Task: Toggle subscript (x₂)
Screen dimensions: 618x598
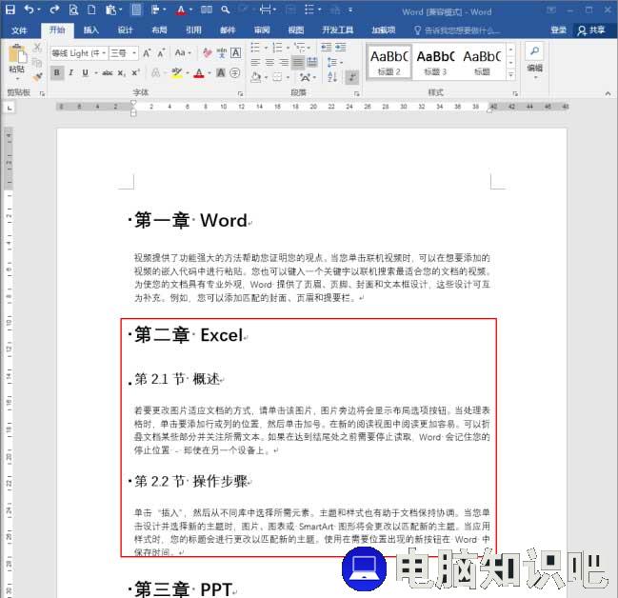Action: [122, 73]
